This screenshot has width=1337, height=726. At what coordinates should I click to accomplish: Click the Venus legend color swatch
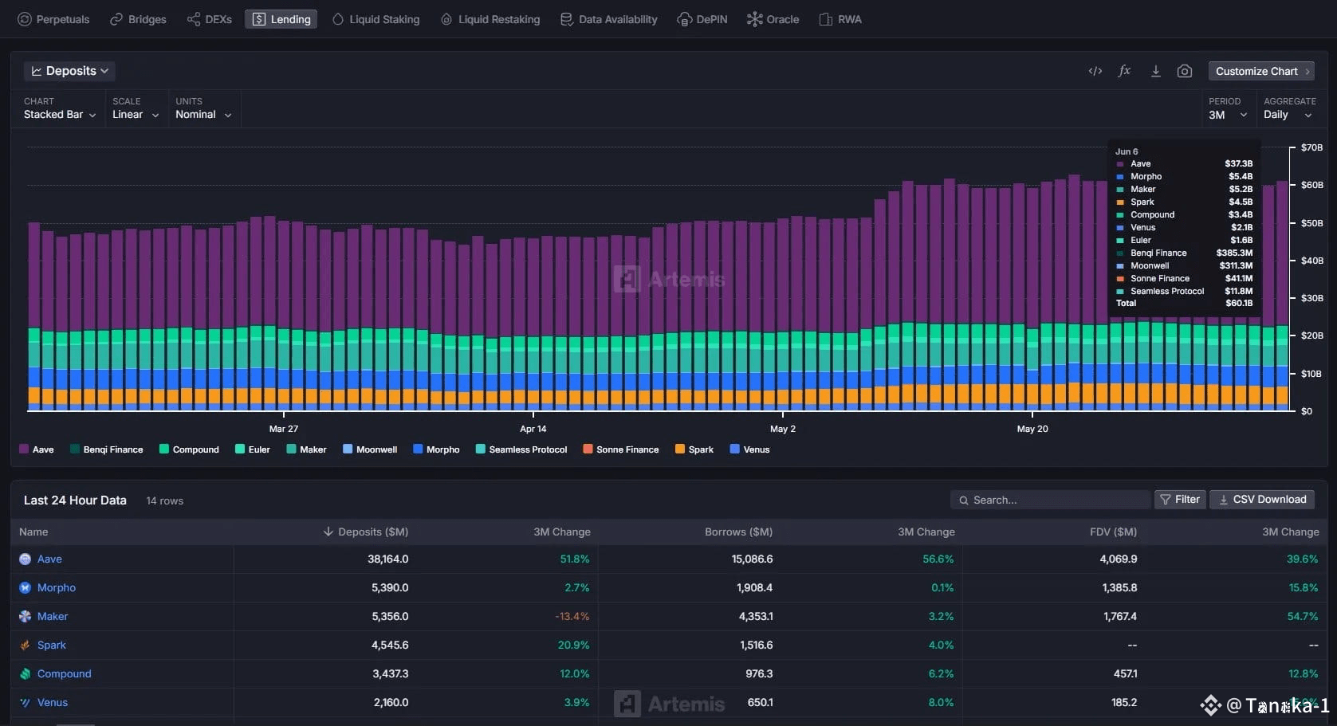pyautogui.click(x=734, y=449)
